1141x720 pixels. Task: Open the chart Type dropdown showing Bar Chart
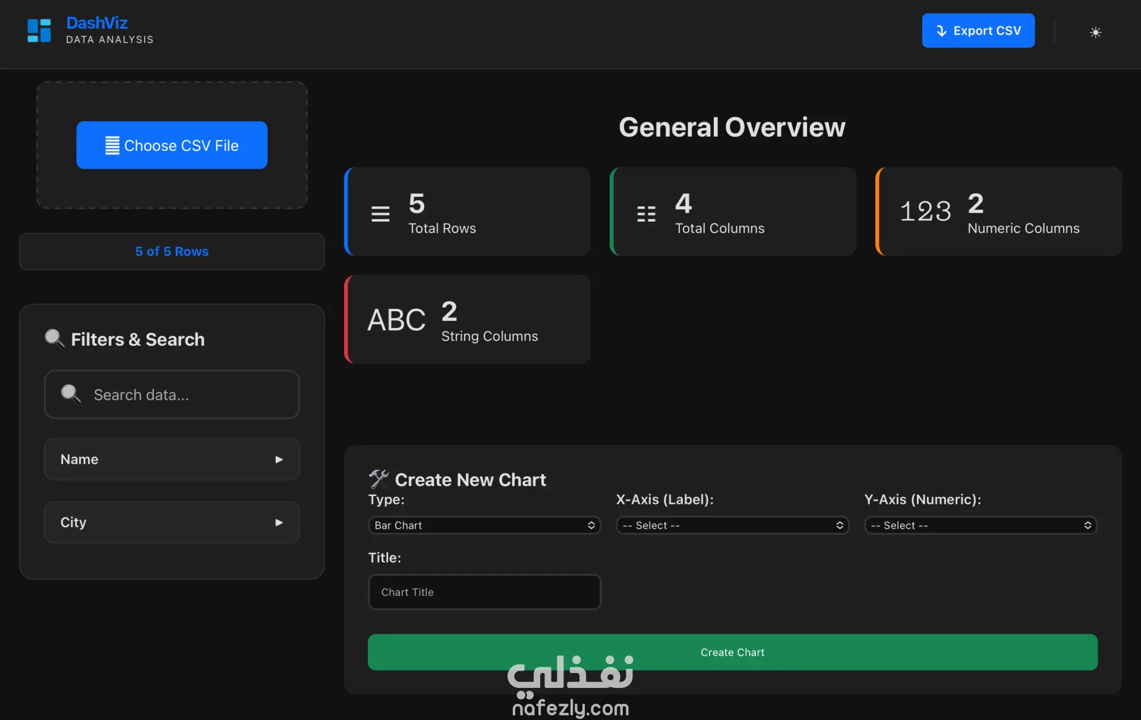click(484, 525)
